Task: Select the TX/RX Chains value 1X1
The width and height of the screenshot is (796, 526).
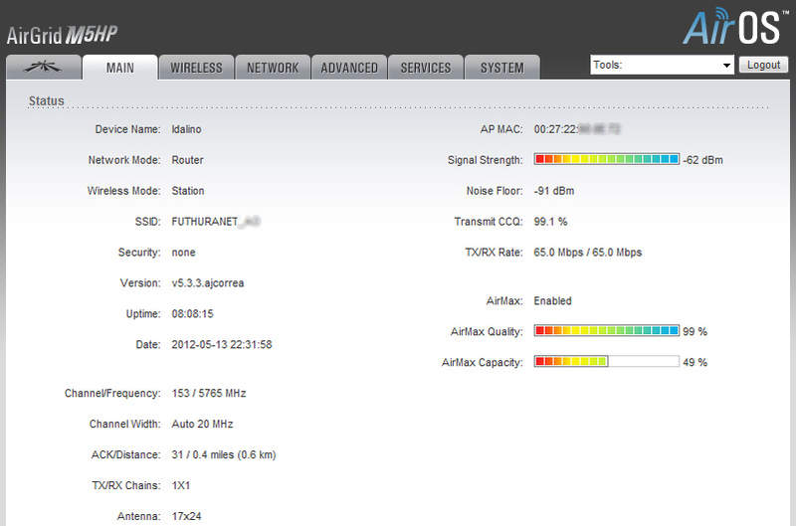Action: [181, 485]
